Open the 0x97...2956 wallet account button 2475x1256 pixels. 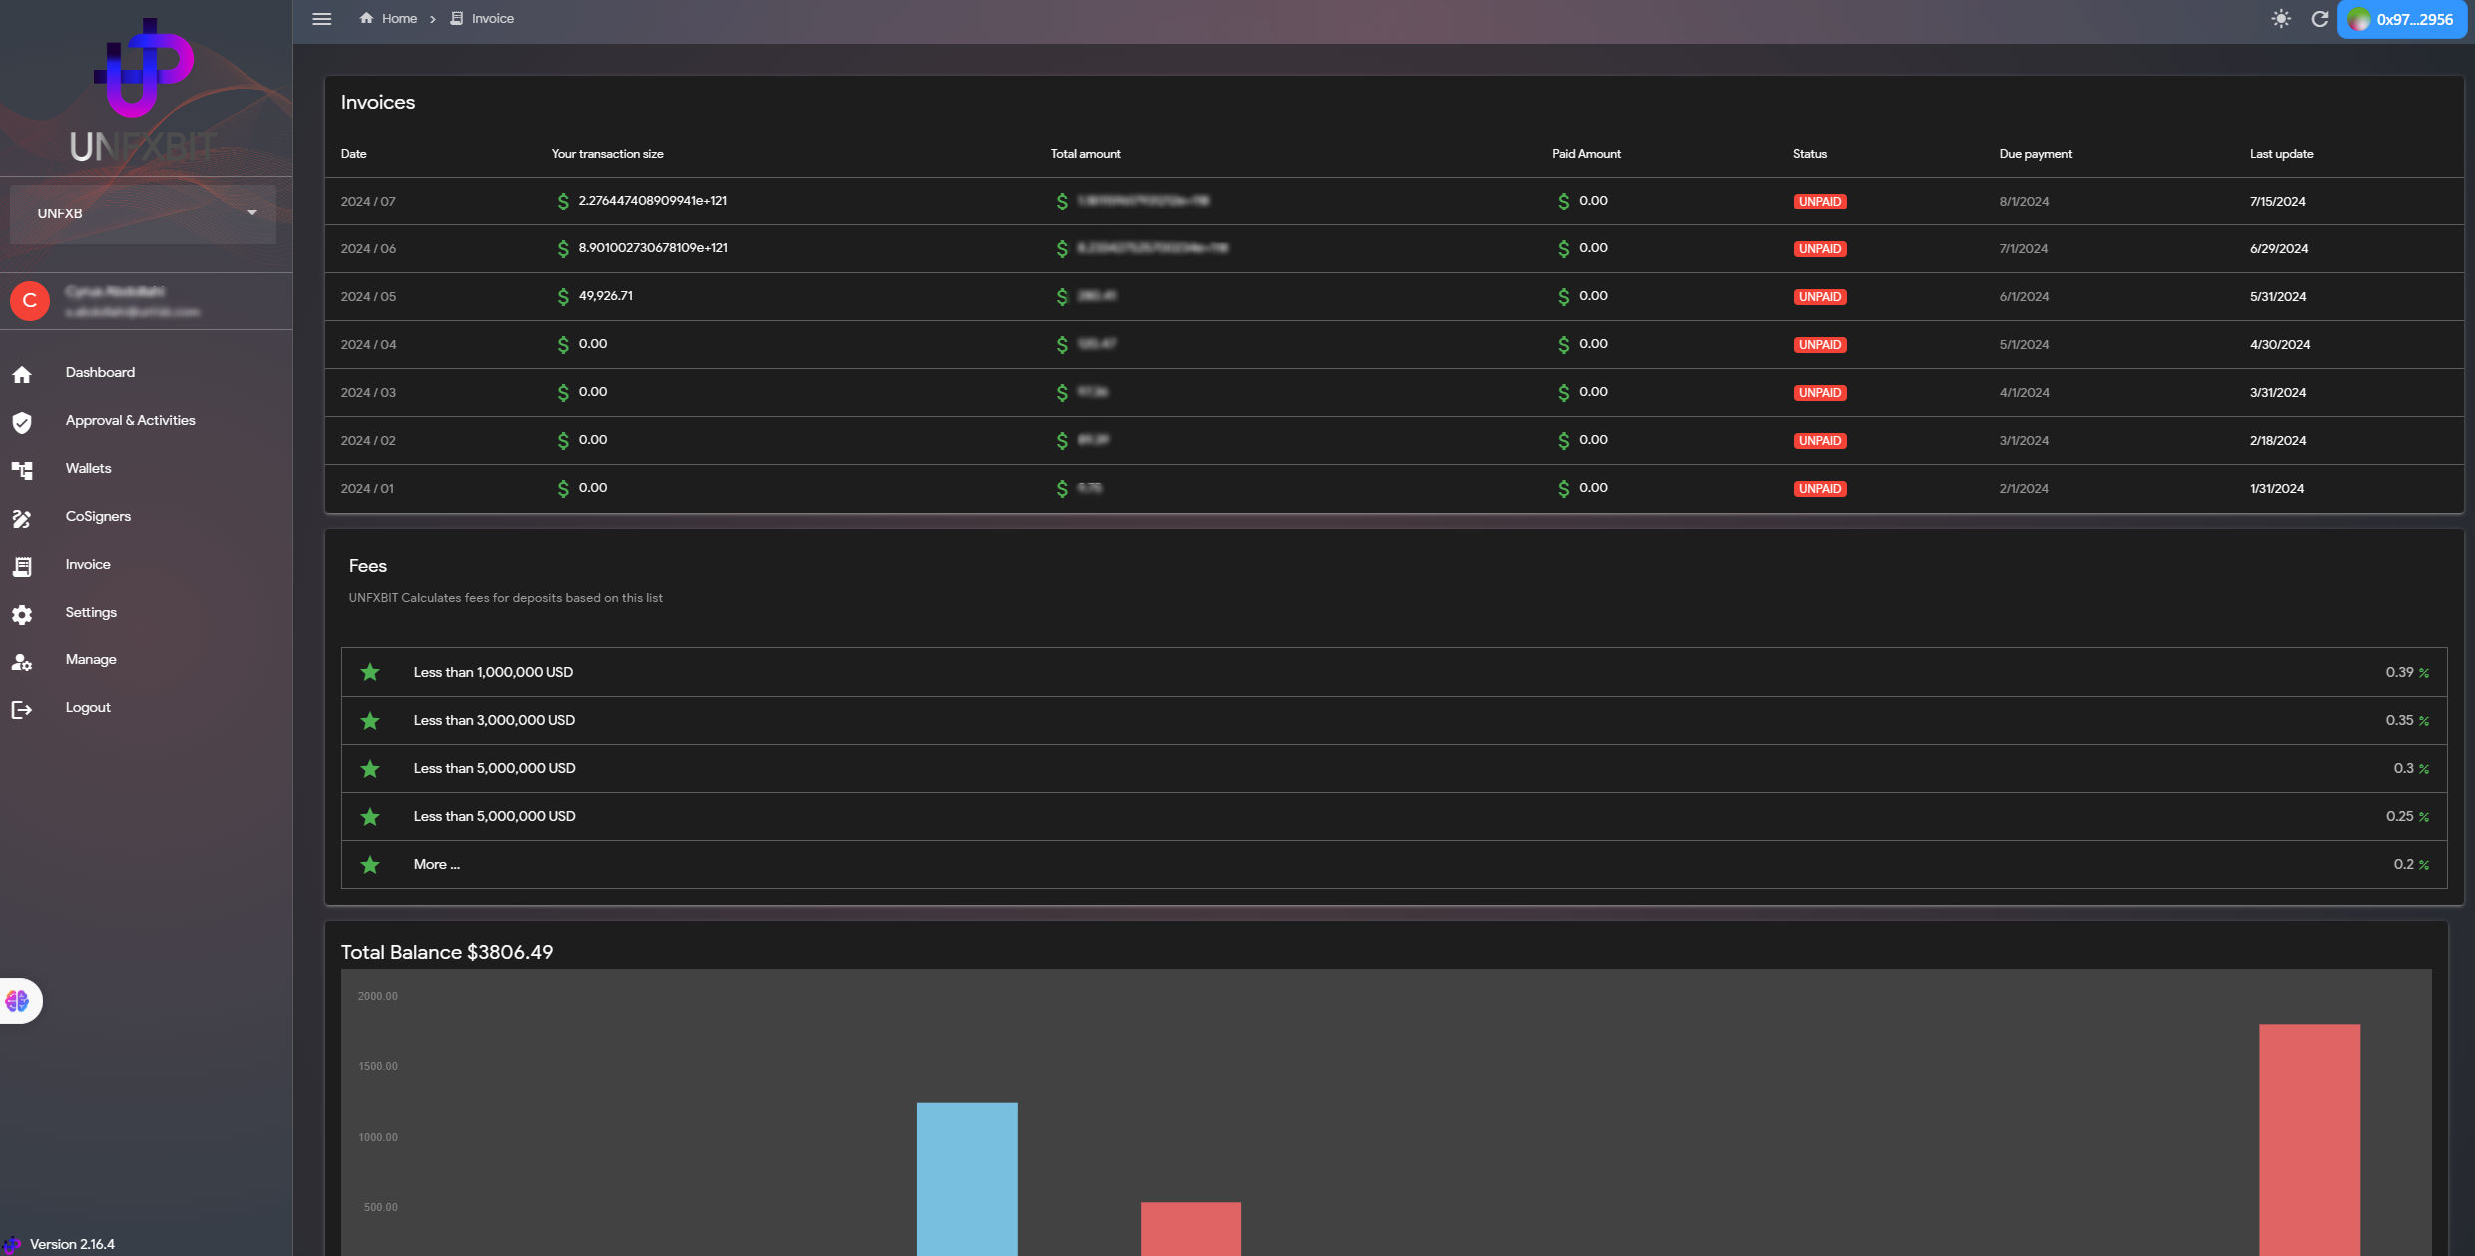point(2401,19)
